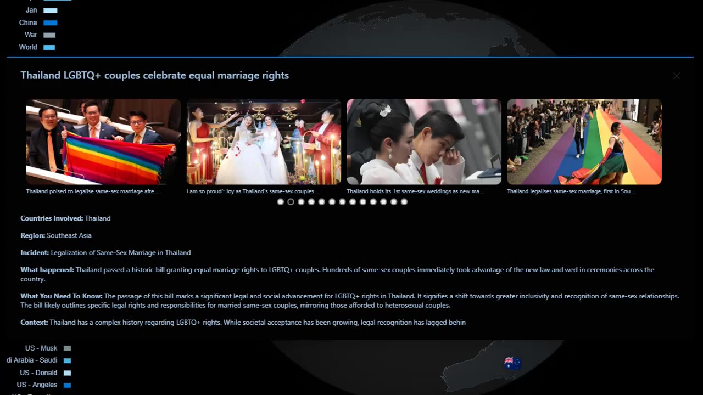Click the 'Countries Involved: Thailand' line
This screenshot has height=395, width=703.
(65, 218)
